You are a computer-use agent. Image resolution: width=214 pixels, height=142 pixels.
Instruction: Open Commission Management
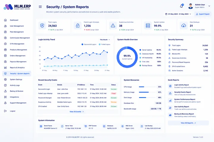tap(17, 38)
